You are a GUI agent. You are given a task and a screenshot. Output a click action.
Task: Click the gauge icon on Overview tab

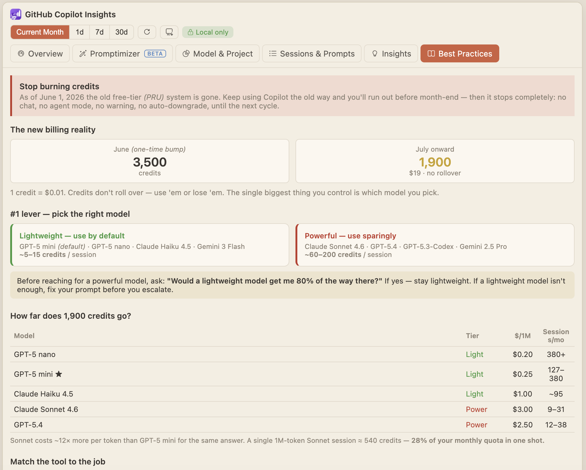click(x=21, y=53)
